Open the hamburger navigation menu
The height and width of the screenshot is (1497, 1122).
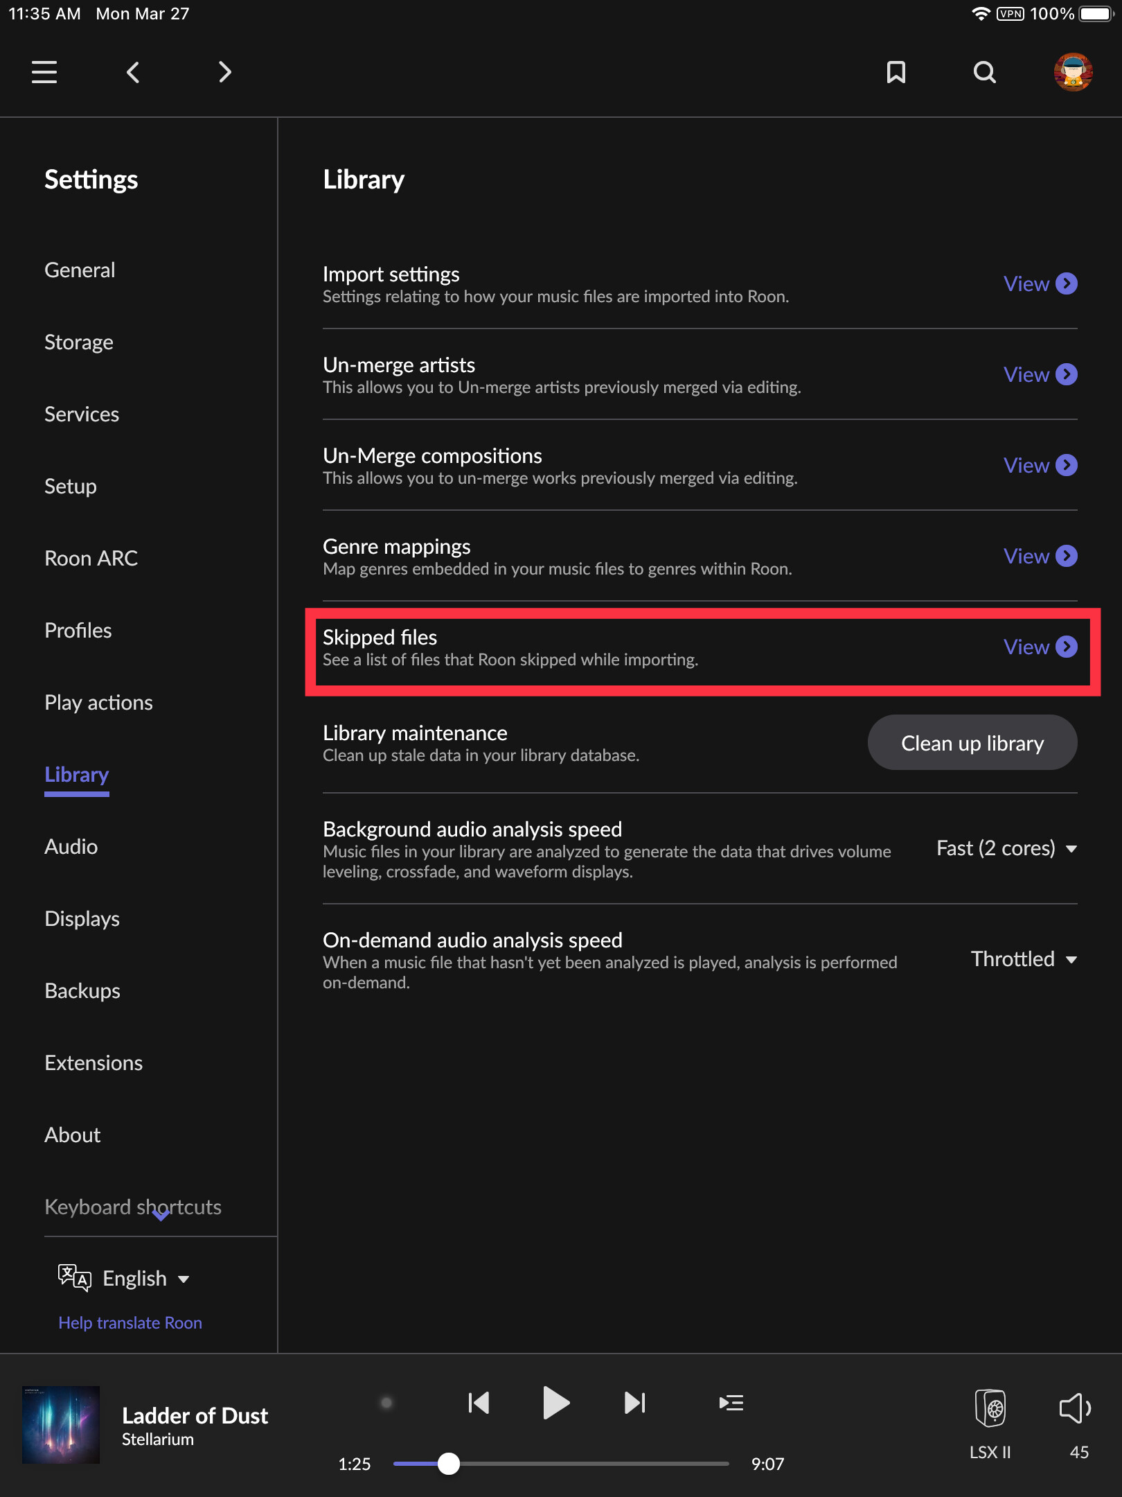[44, 72]
